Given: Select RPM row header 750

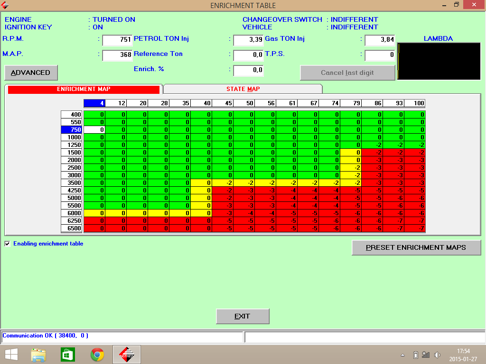Looking at the screenshot, I should pos(72,130).
